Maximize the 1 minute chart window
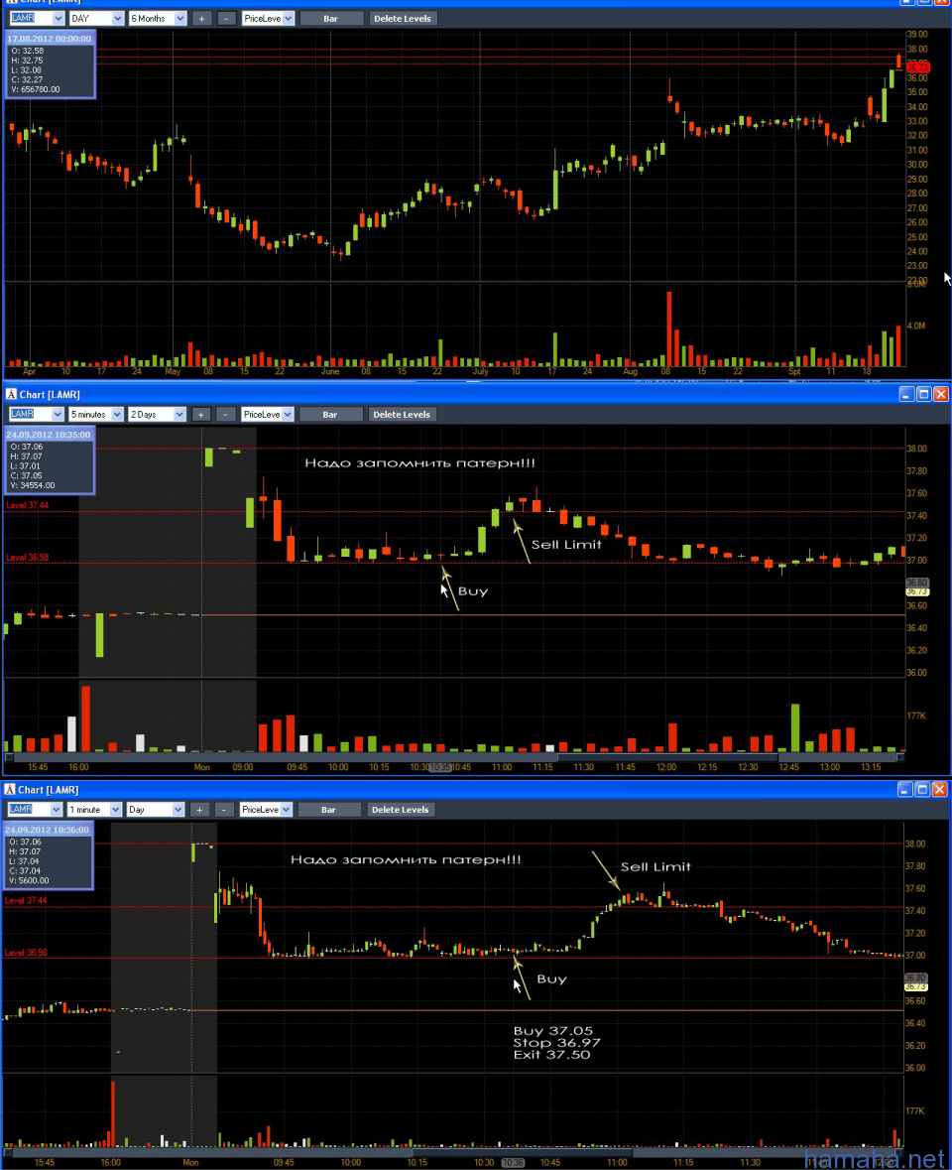This screenshot has width=952, height=1170. [x=922, y=790]
